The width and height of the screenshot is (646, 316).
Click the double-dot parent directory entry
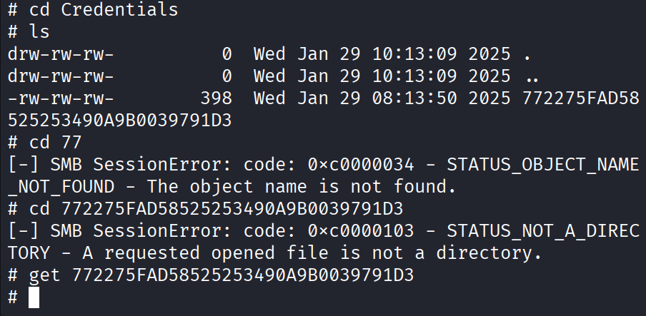coord(531,76)
